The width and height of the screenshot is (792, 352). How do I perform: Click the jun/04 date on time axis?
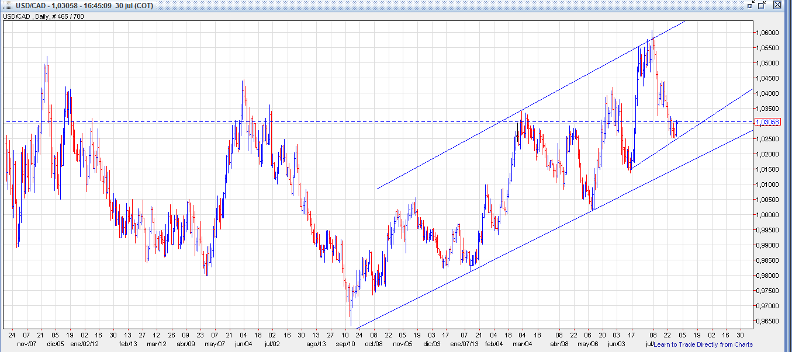pos(243,344)
